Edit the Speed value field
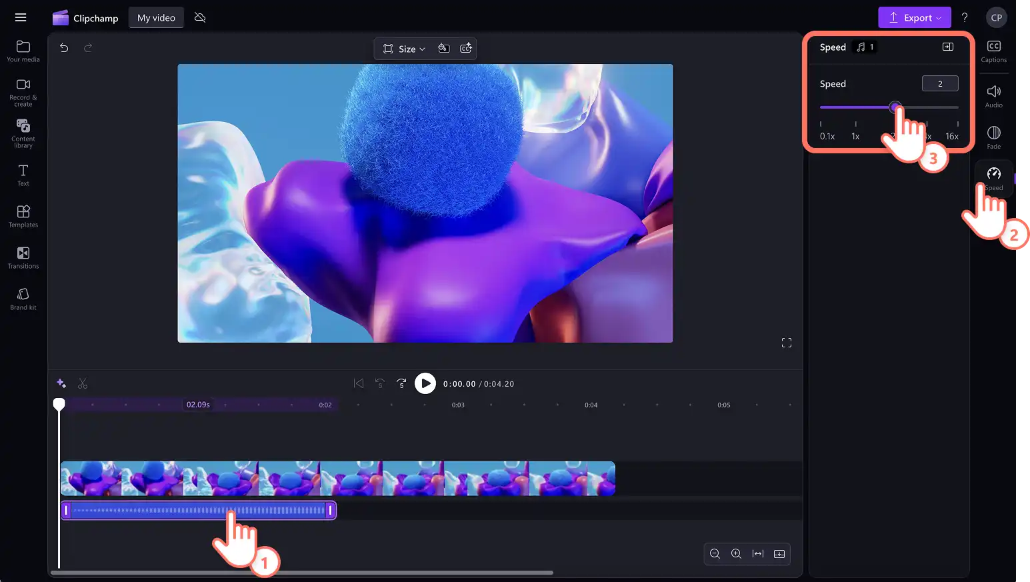 click(x=940, y=83)
